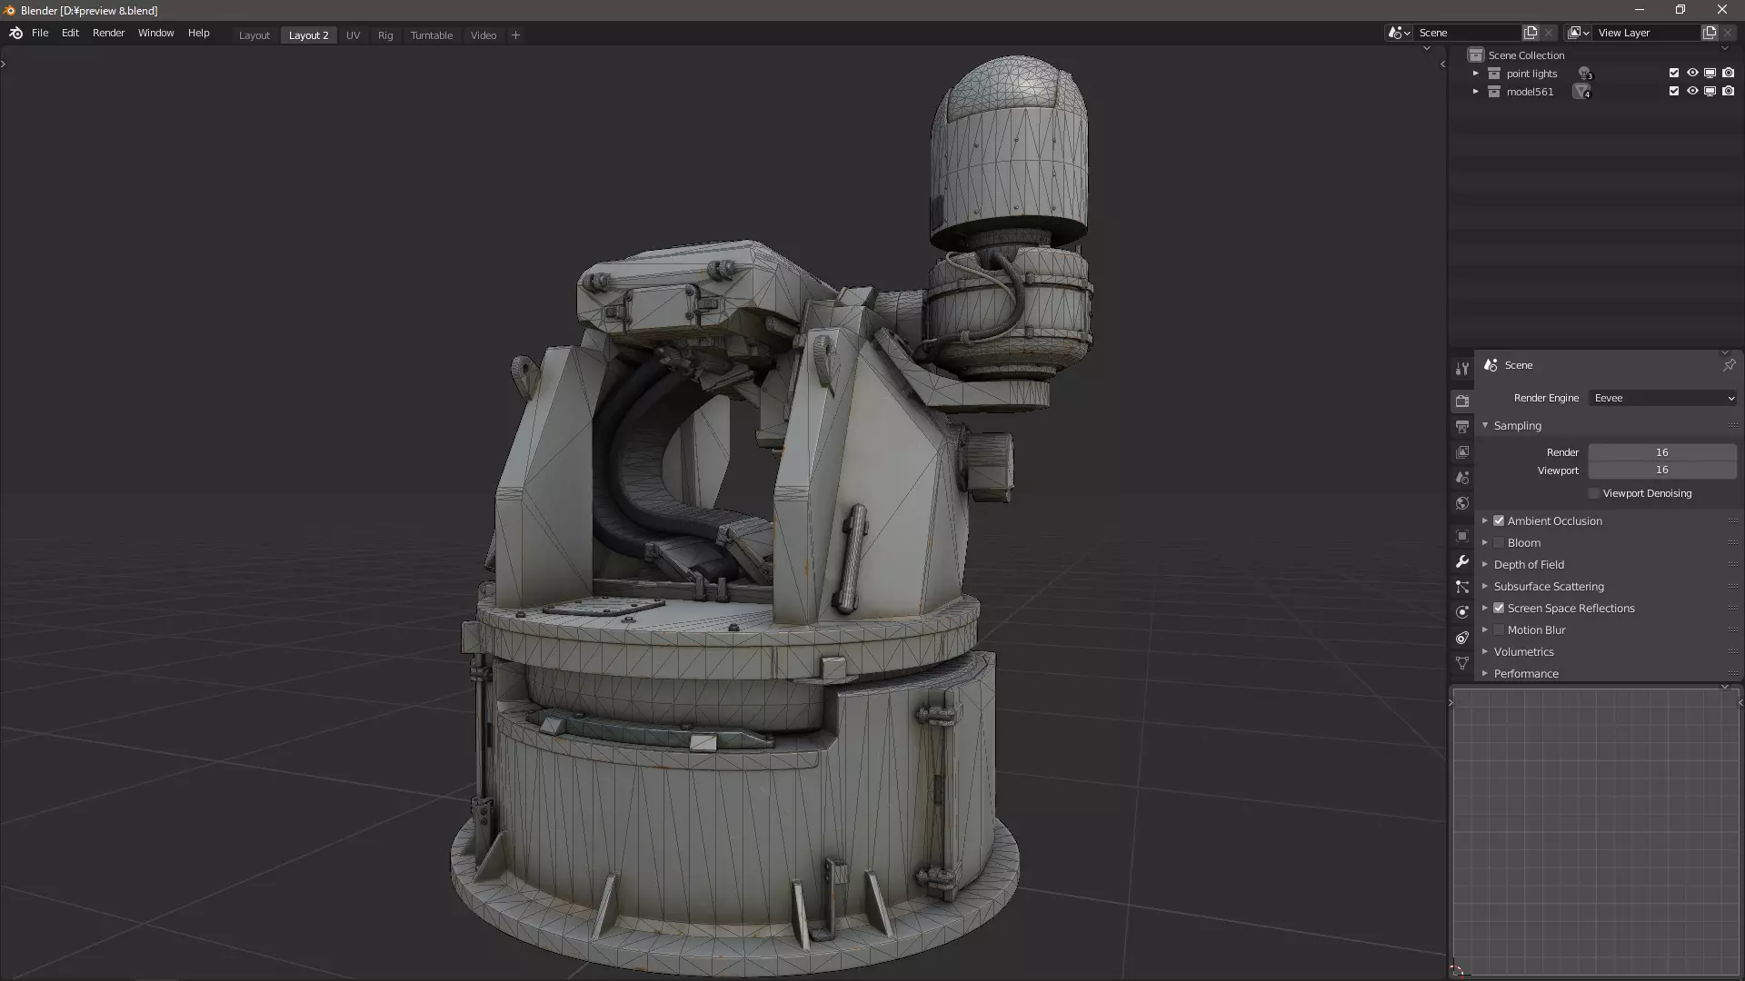Screen dimensions: 1745x981
Task: Open the Window menu
Action: pos(155,33)
